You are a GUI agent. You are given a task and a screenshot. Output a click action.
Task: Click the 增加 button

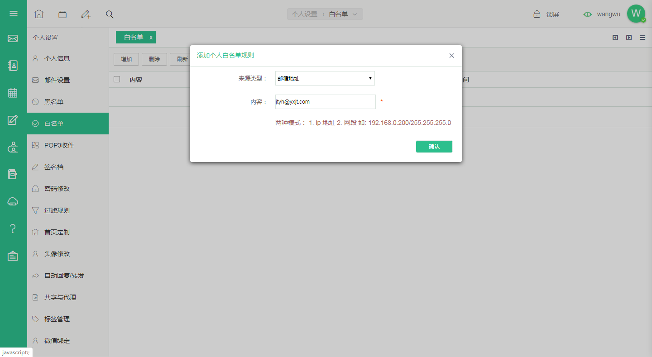coord(126,59)
